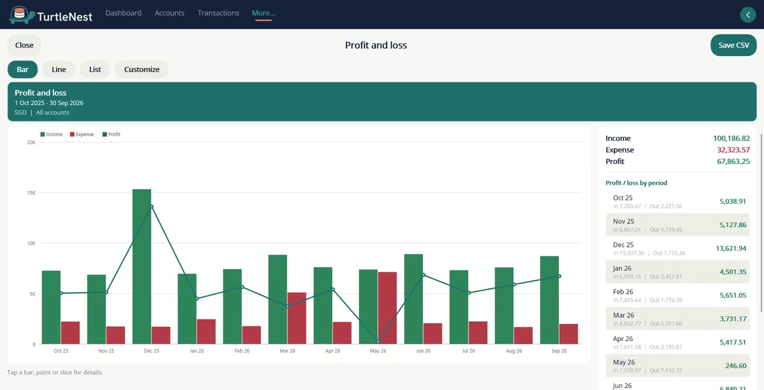Select the Oct 25 period row
Screen dimensions: 764x390
click(677, 201)
